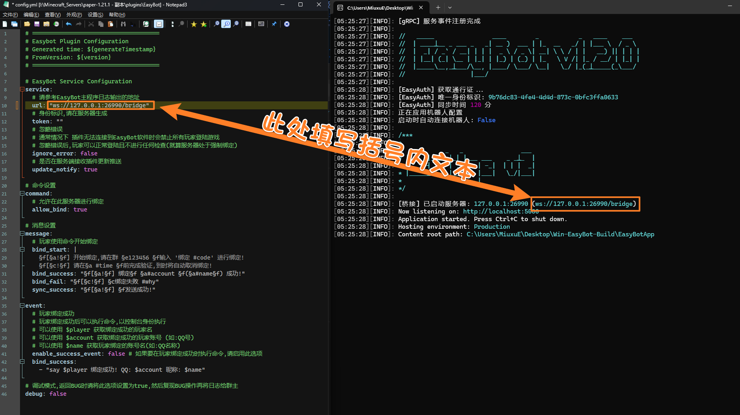The image size is (740, 415).
Task: Click the blue circular X exit icon
Action: click(287, 24)
